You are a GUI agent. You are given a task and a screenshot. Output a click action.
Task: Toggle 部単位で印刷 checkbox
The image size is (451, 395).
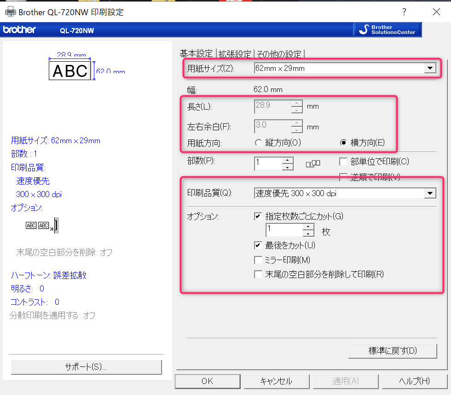point(343,162)
